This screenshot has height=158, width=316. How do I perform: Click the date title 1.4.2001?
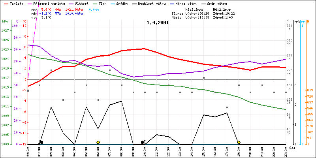[157, 23]
